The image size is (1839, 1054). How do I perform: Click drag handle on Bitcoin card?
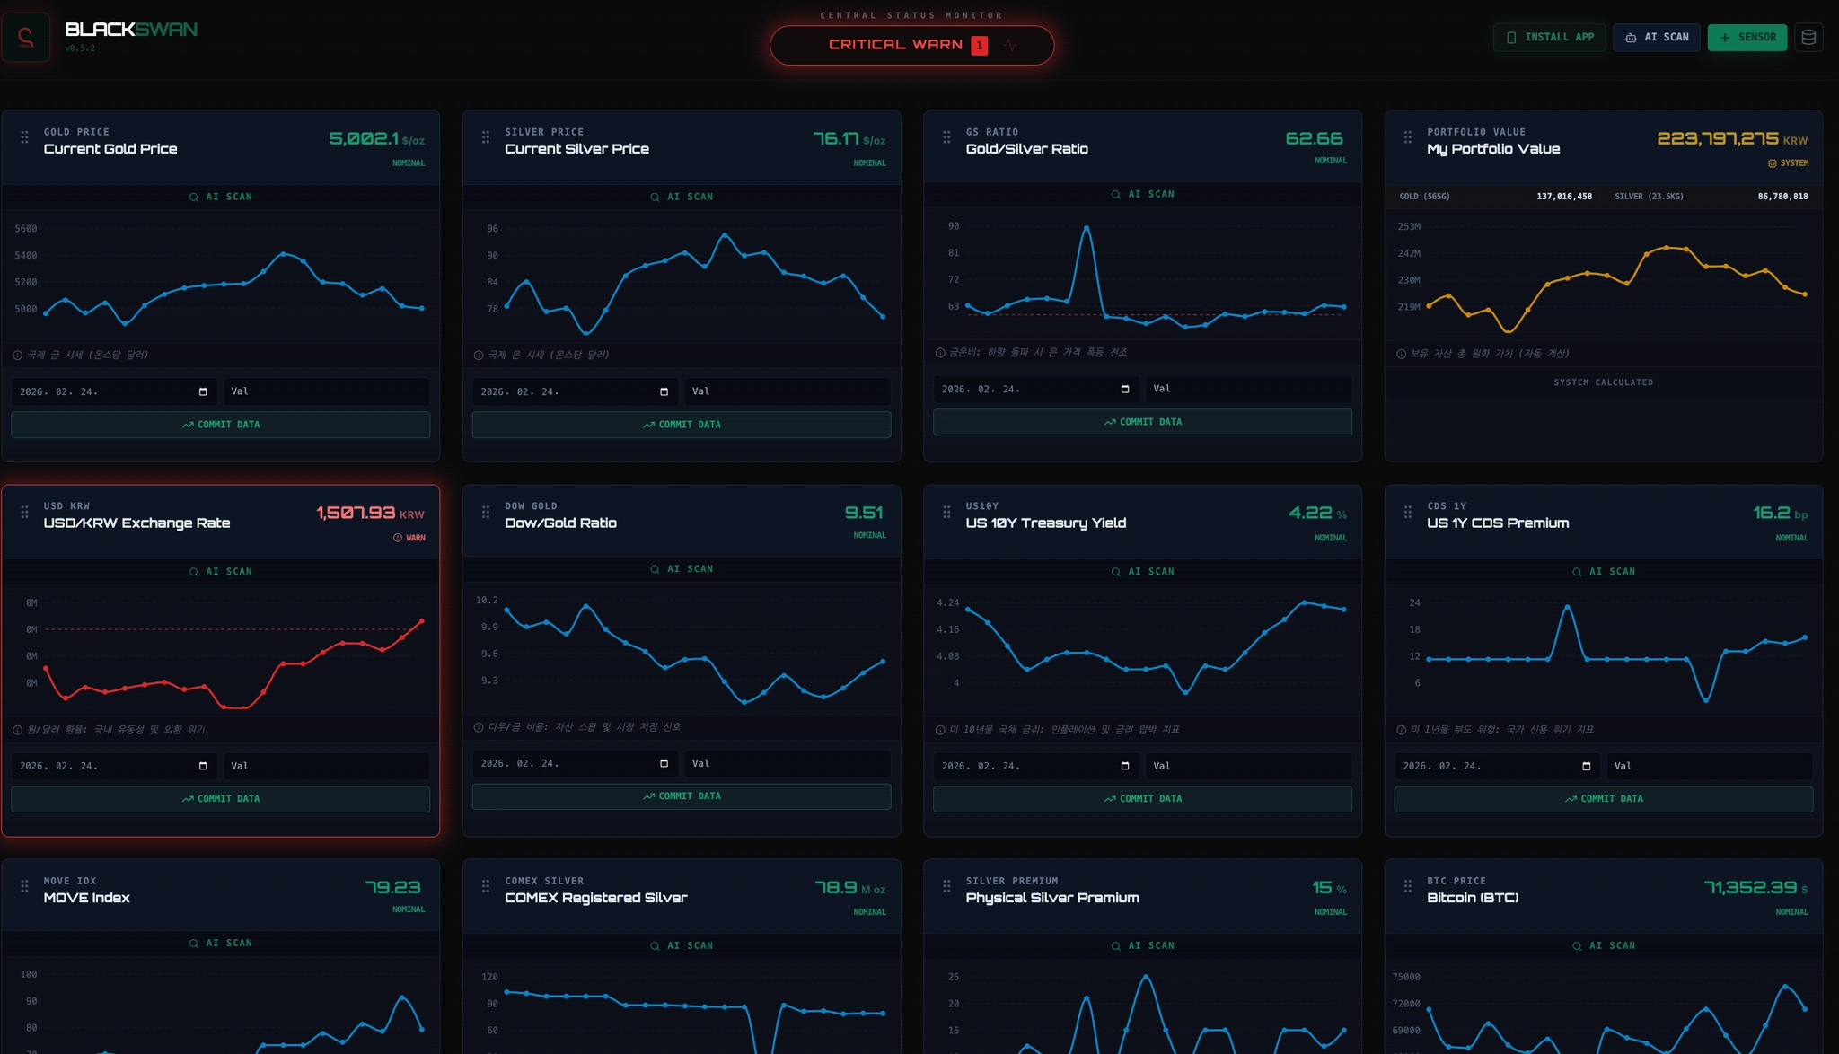pyautogui.click(x=1408, y=886)
